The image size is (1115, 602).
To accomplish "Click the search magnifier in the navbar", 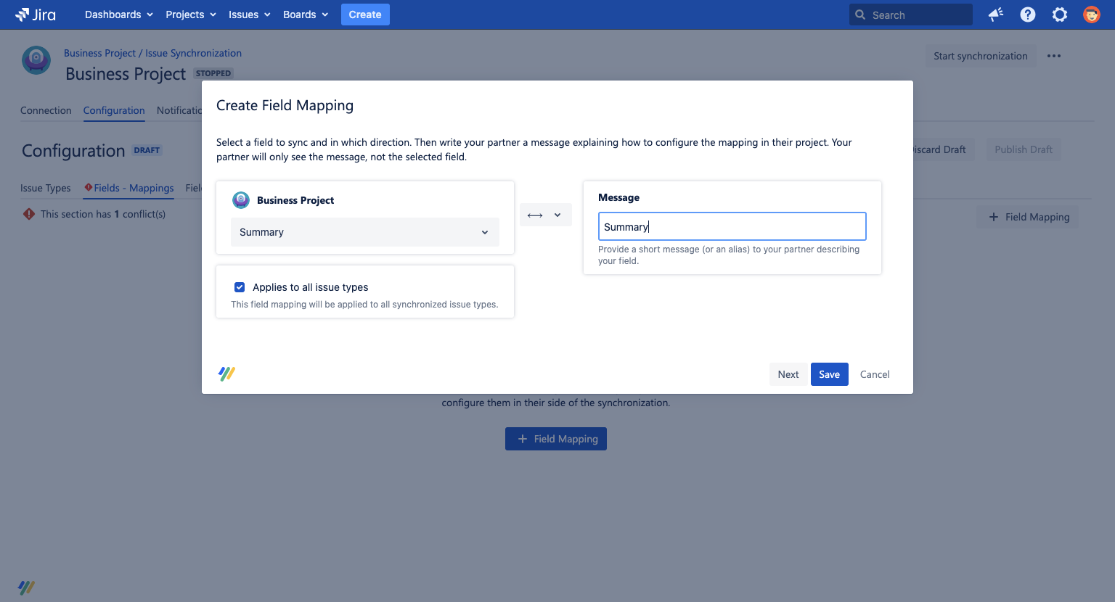I will coord(860,15).
